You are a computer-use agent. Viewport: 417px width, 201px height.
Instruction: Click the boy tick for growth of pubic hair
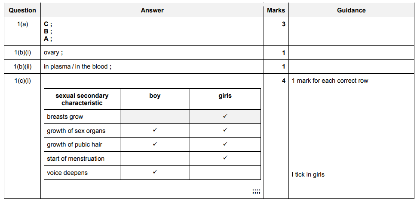[x=155, y=144]
